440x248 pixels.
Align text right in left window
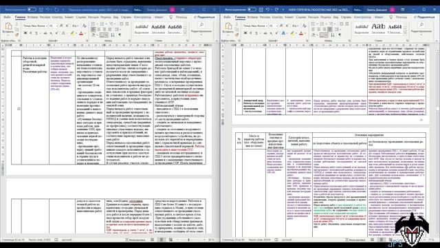[104, 29]
